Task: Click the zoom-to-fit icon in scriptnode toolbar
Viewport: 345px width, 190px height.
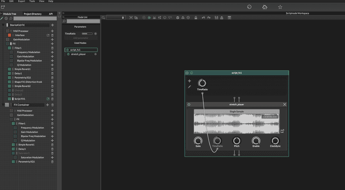Action: pyautogui.click(x=131, y=18)
